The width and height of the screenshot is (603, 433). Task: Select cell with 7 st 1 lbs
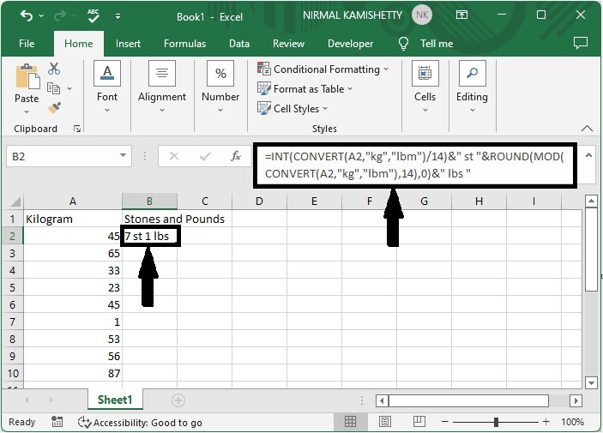point(149,236)
